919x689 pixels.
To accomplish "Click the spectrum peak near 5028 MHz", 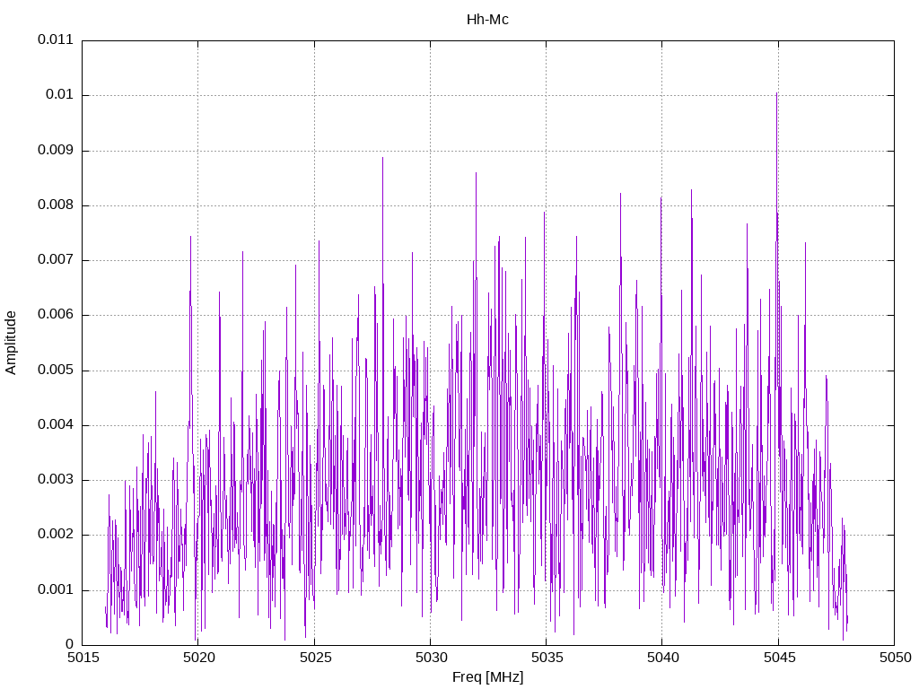I will (382, 158).
